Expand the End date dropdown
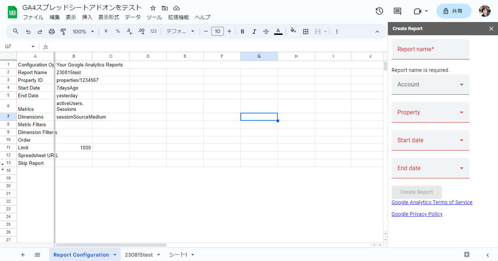The width and height of the screenshot is (498, 261). coord(430,168)
